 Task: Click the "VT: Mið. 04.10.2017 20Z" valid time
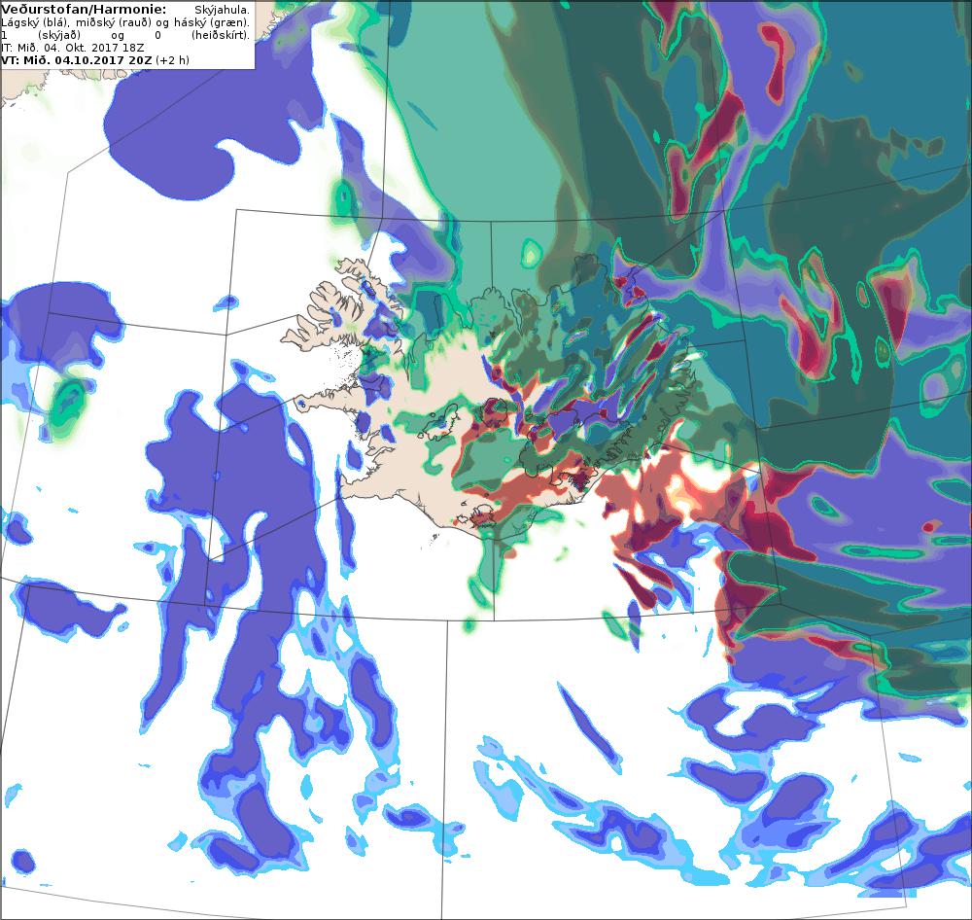(x=76, y=60)
